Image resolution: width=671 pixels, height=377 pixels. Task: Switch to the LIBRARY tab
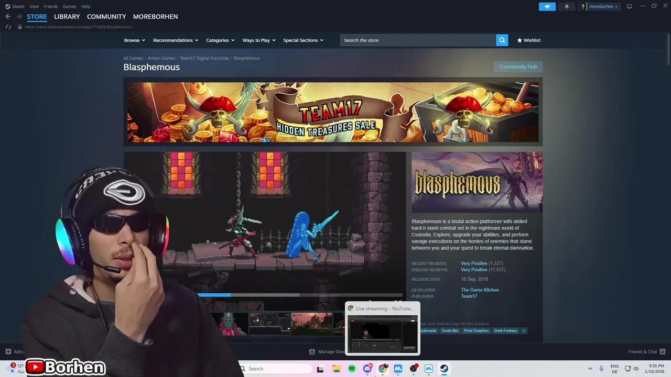[67, 17]
